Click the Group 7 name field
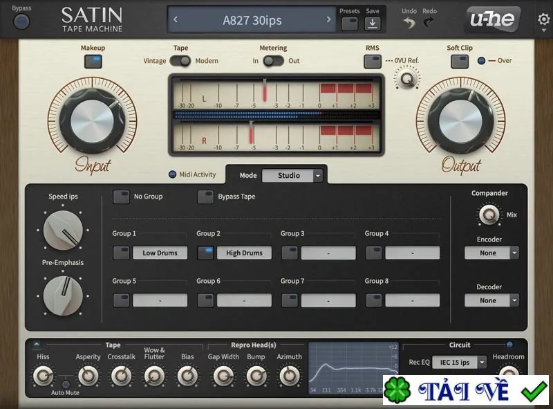The image size is (553, 409). [328, 300]
